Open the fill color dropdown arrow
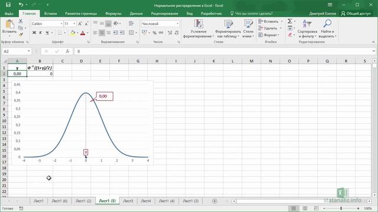 (77, 33)
